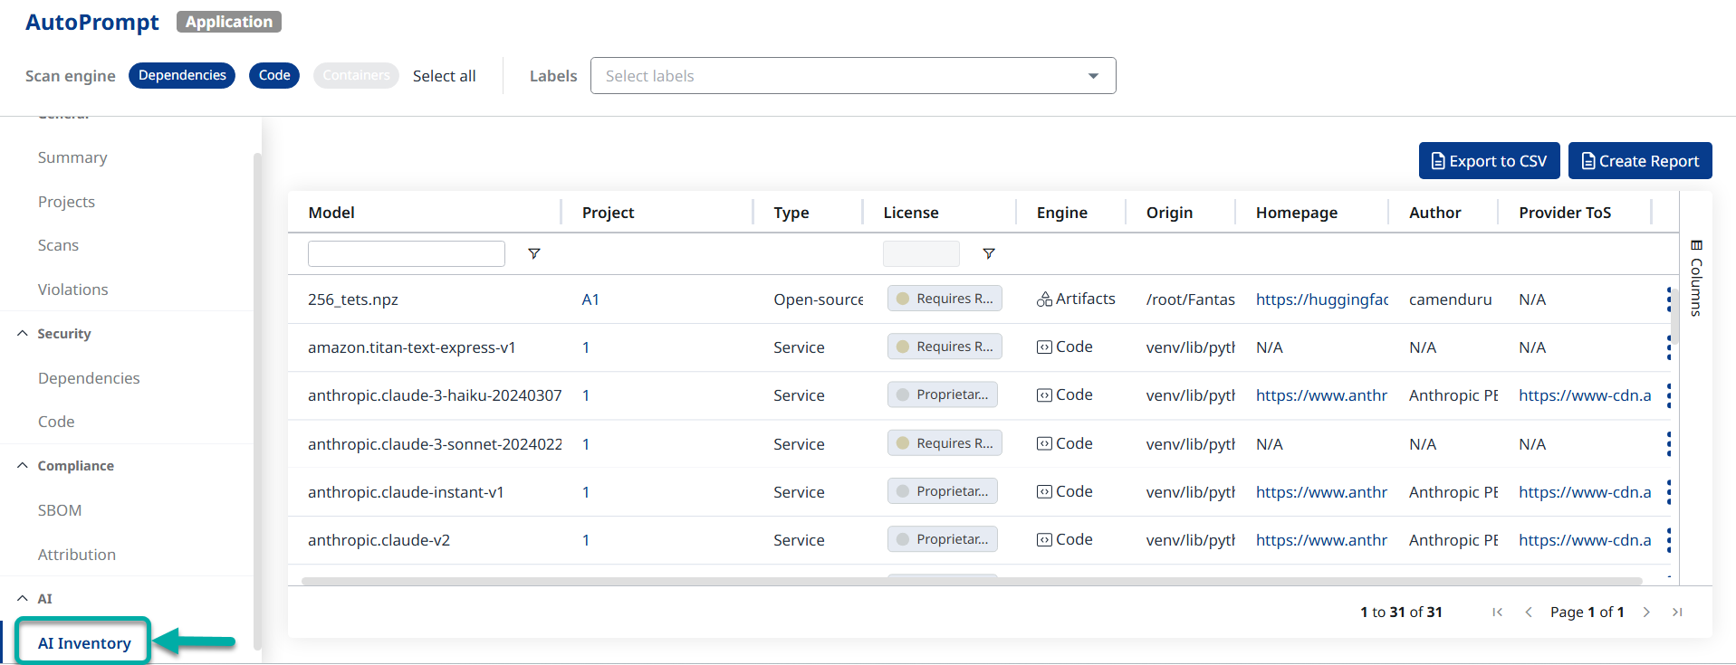
Task: Click the Code engine icon in claude-instant-v1 row
Action: [x=1044, y=492]
